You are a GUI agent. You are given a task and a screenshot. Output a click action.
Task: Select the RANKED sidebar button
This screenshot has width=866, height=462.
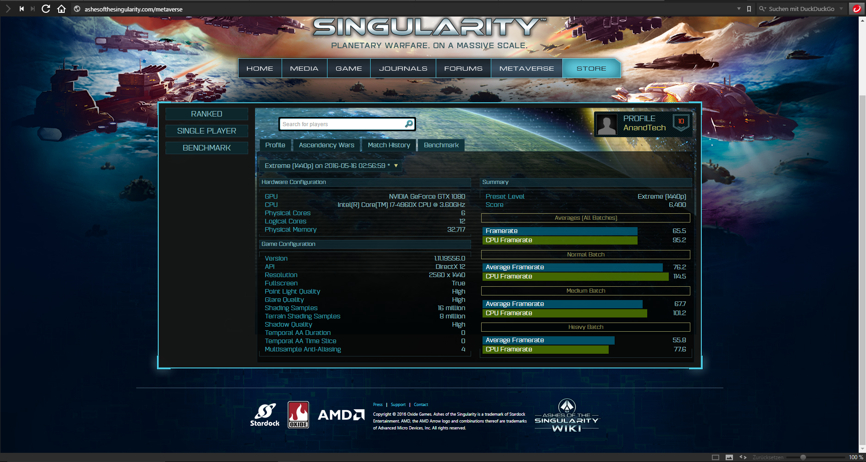207,114
